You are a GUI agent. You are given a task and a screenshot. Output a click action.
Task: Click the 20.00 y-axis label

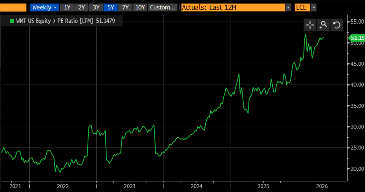coord(357,169)
